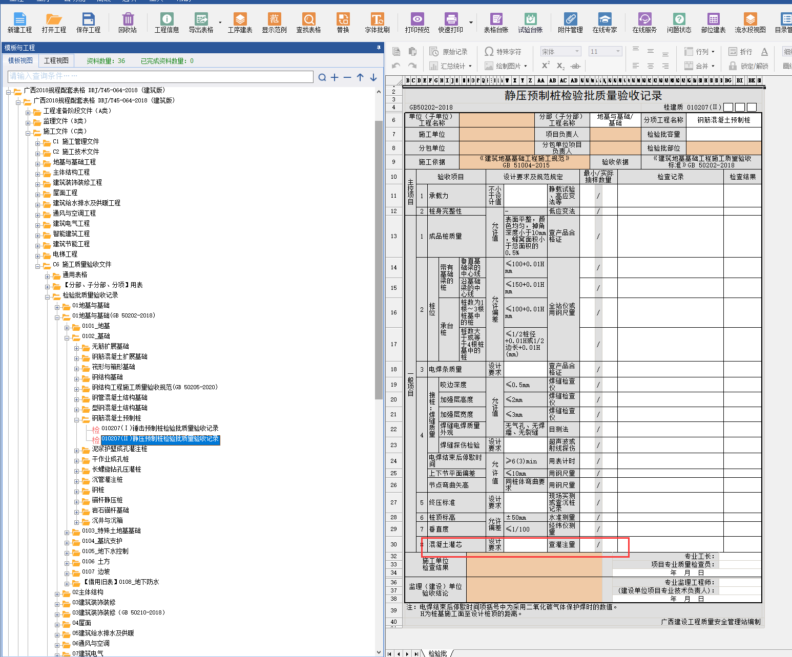Contact 在线专家 online expert
This screenshot has height=657, width=792.
pyautogui.click(x=605, y=23)
